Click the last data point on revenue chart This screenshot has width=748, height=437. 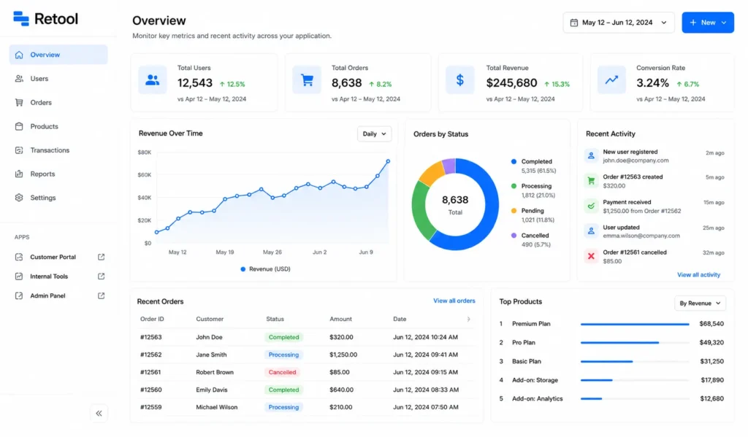(x=388, y=161)
